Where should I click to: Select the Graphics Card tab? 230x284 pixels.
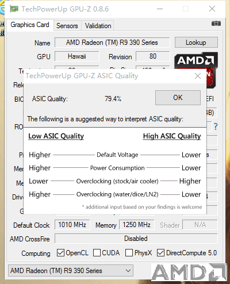(30, 25)
